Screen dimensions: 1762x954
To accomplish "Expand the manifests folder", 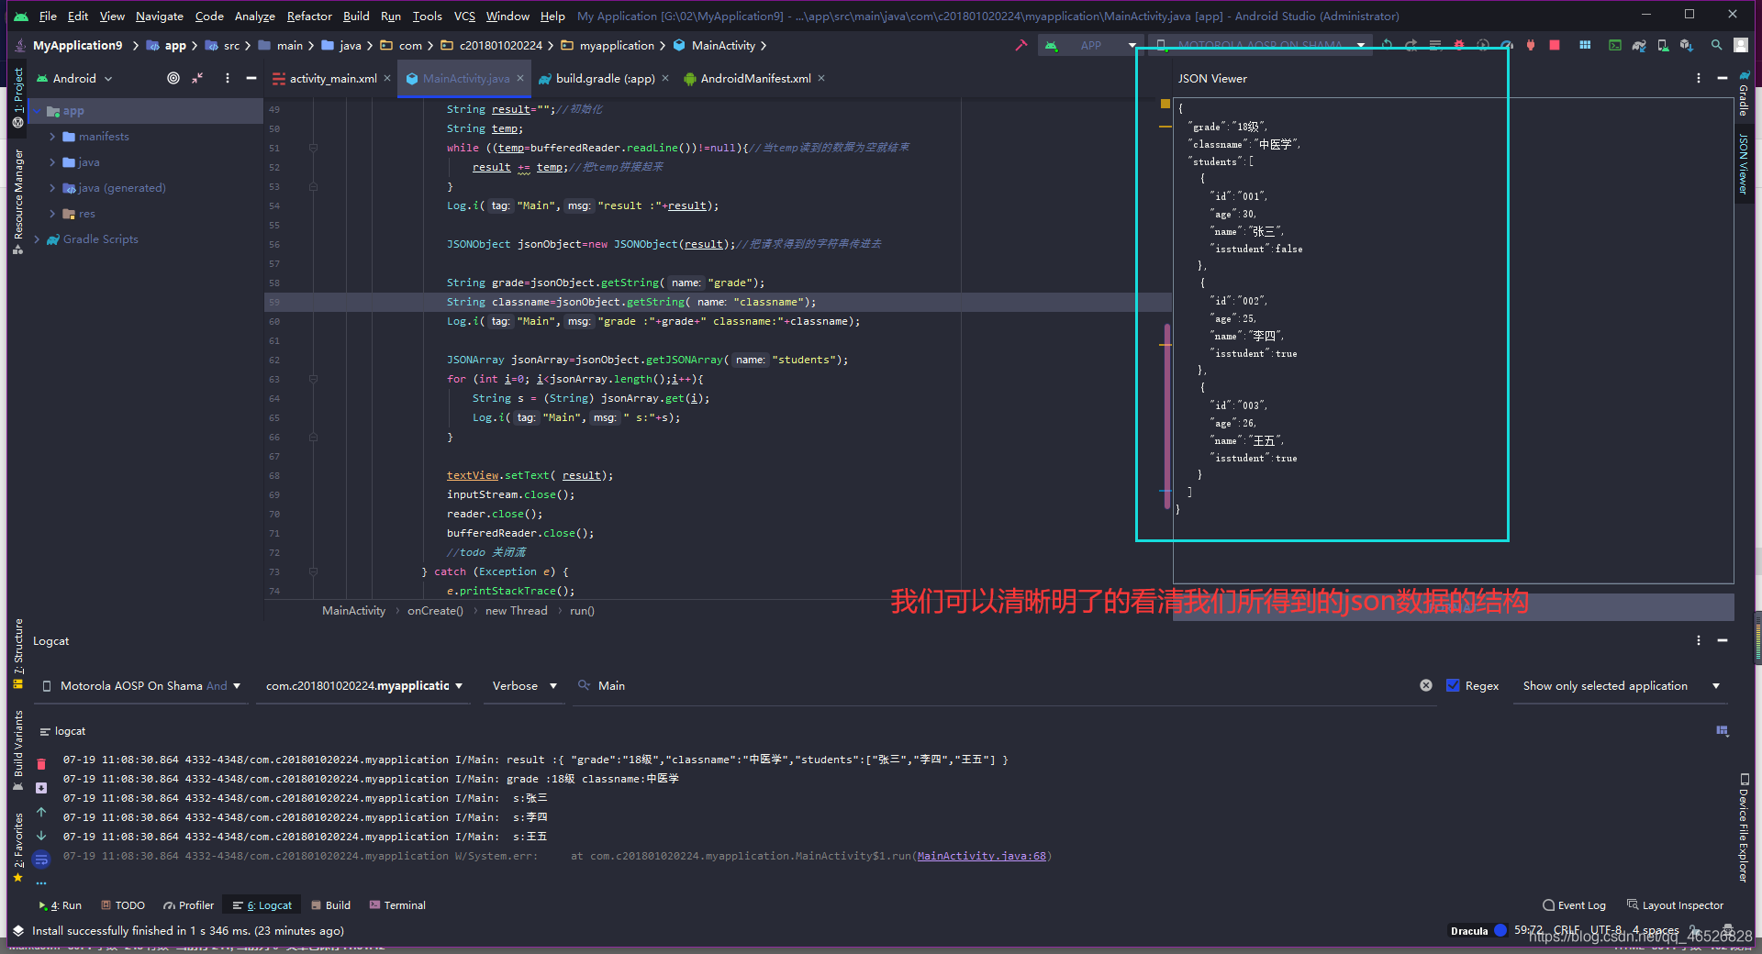I will (52, 136).
